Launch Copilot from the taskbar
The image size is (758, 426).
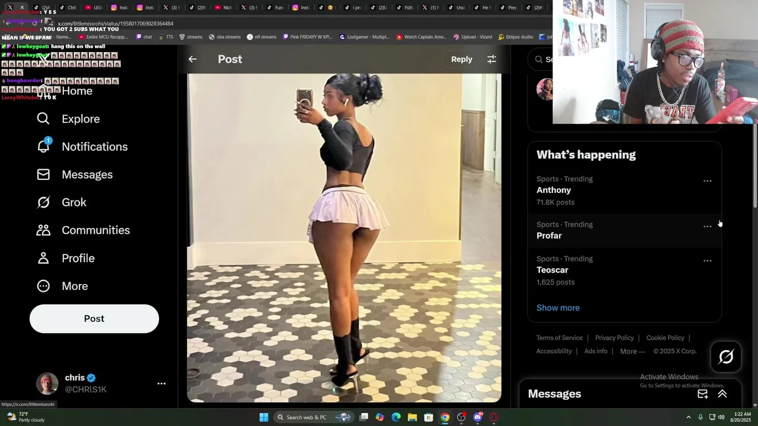pos(380,417)
